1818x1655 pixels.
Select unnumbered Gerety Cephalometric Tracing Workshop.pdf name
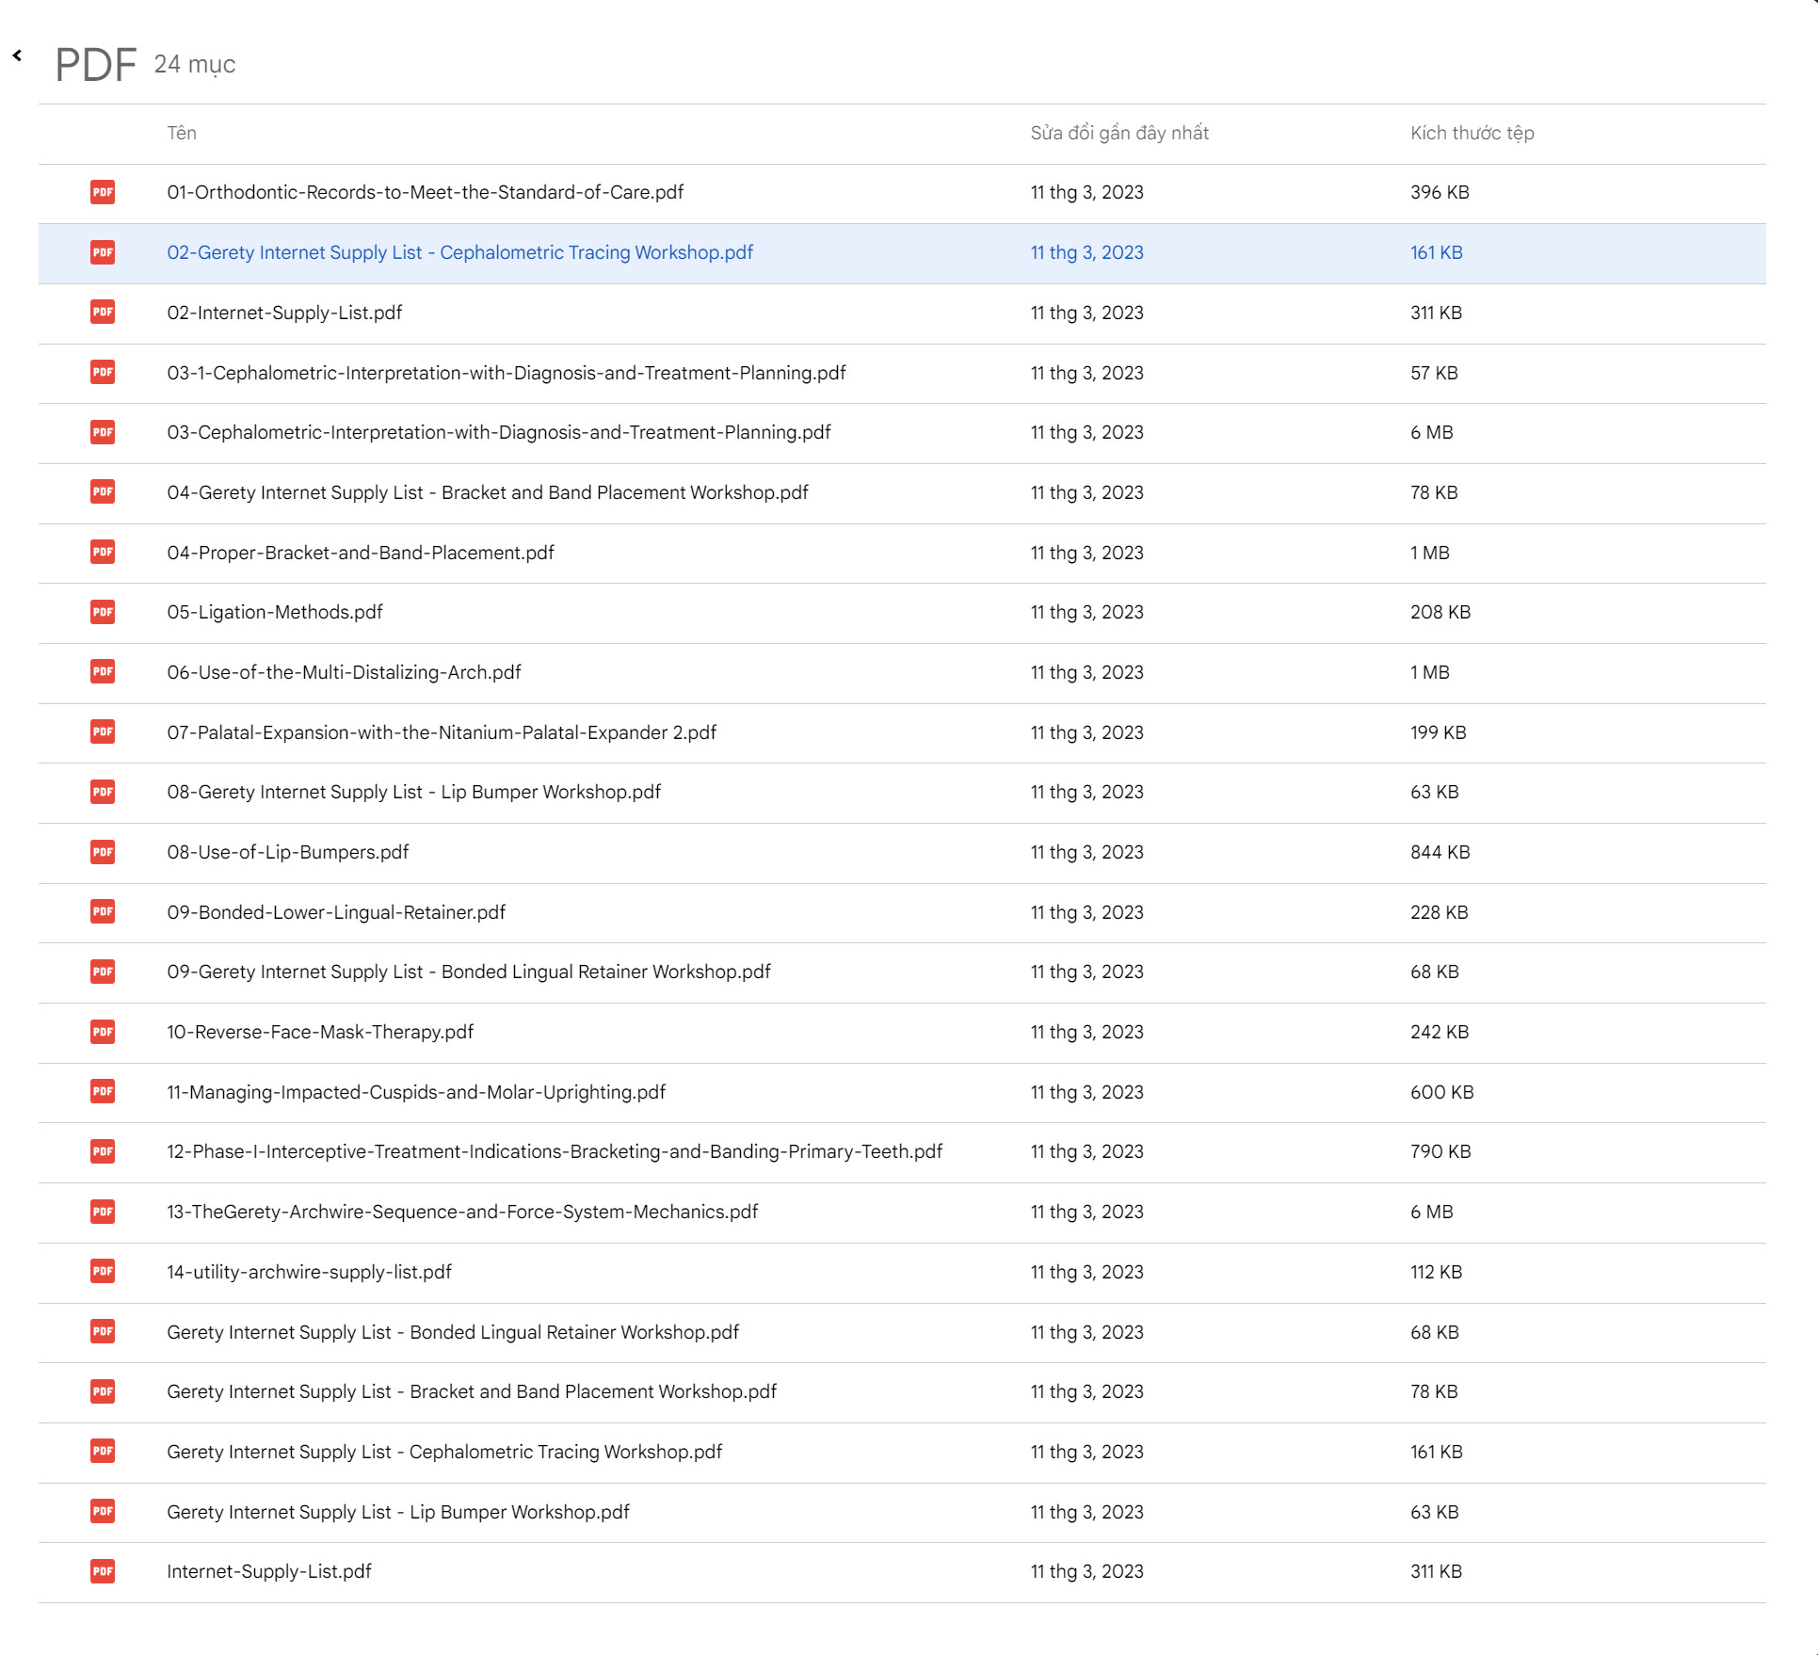point(444,1452)
